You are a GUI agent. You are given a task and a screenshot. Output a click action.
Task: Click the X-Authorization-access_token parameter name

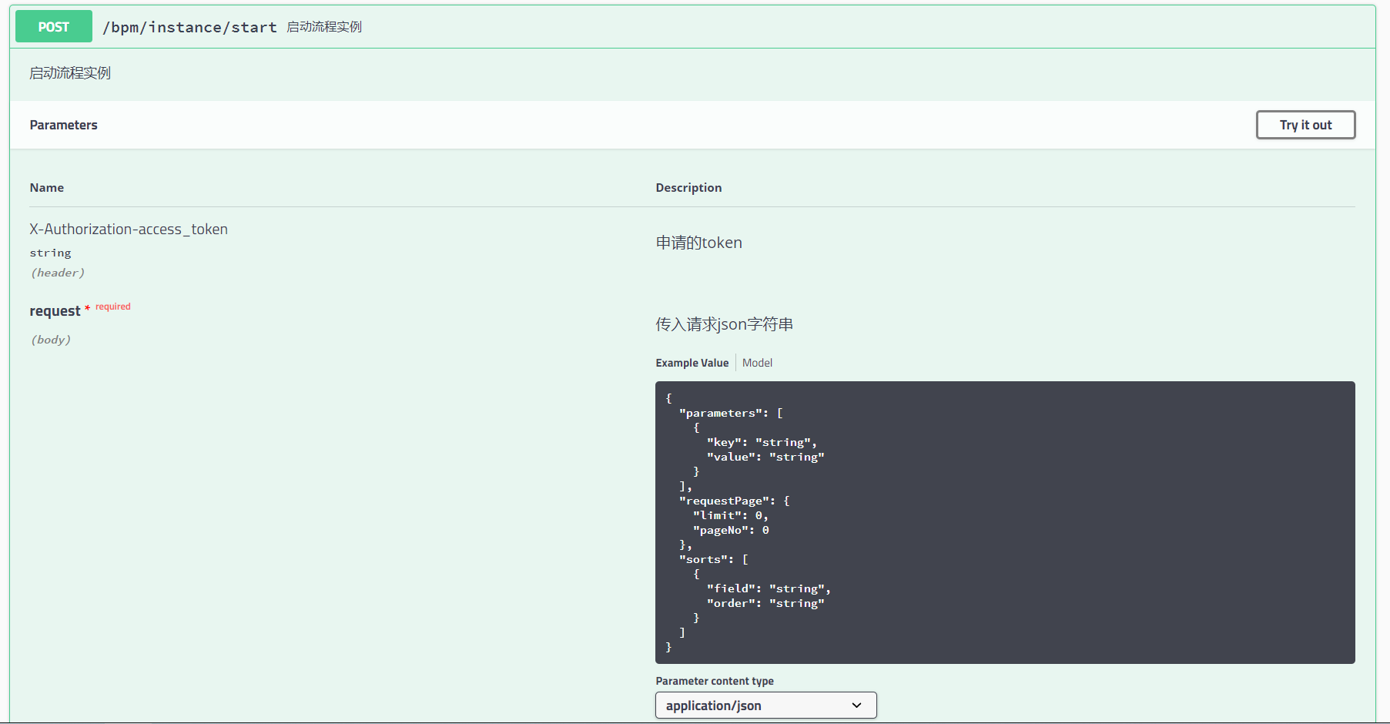tap(129, 230)
